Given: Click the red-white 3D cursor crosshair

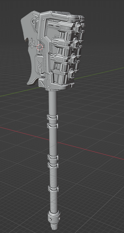Looking at the screenshot, I should [40, 47].
